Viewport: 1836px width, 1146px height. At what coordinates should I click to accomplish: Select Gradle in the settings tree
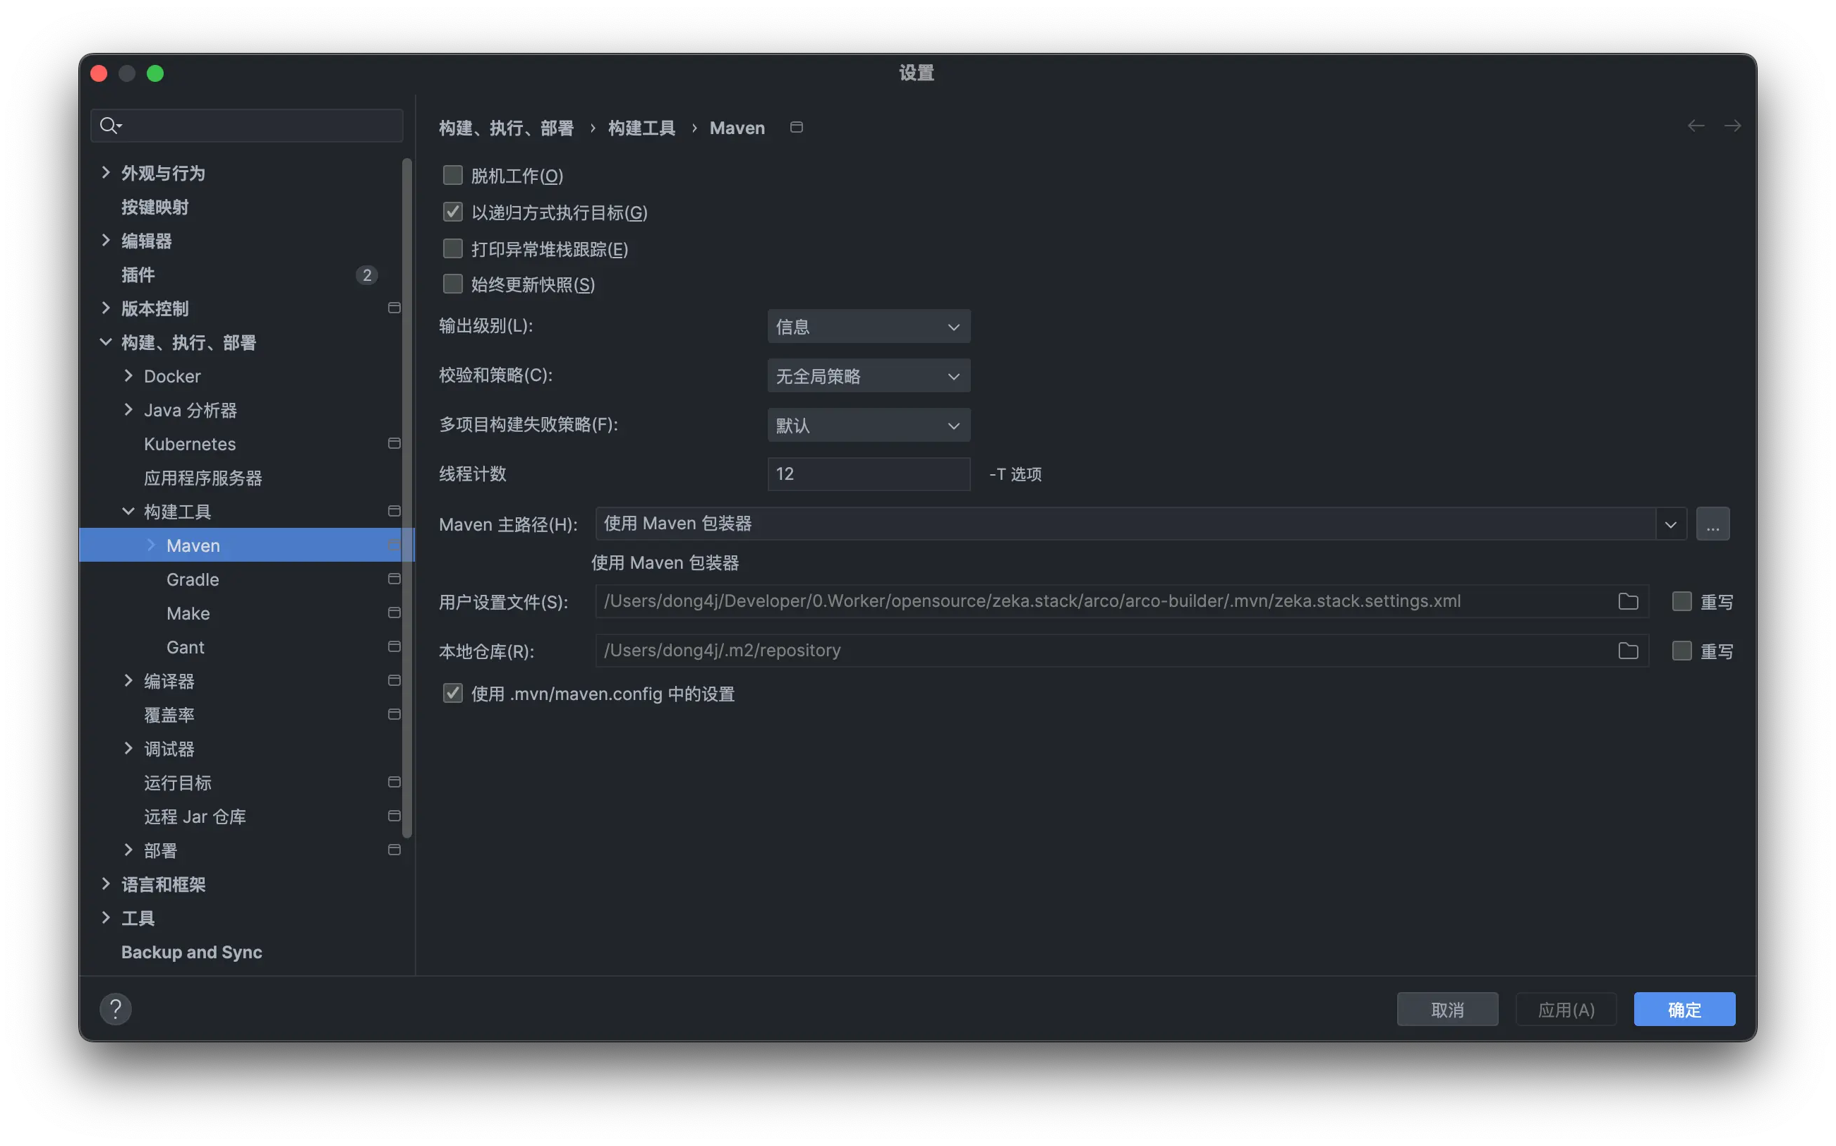pos(193,580)
